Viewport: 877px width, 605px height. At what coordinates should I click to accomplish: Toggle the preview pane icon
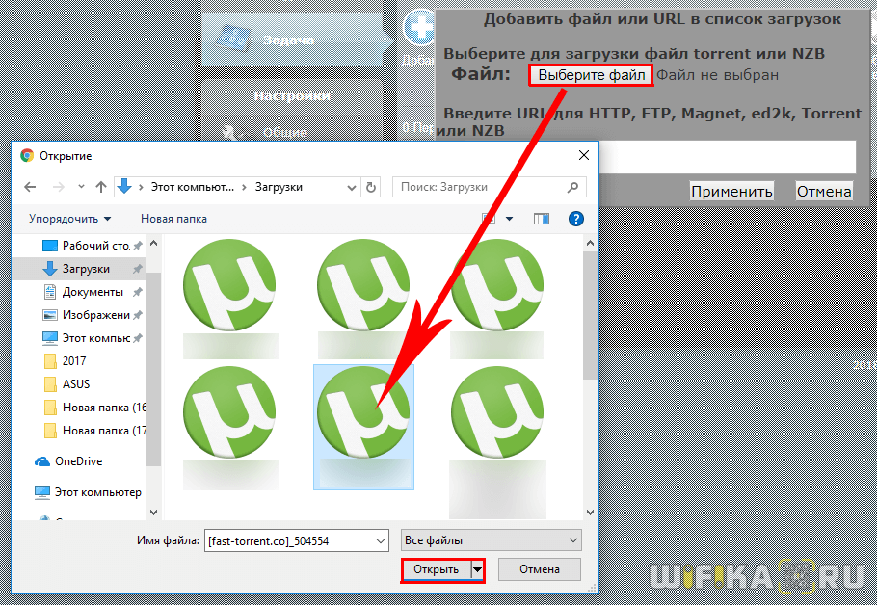pos(542,219)
